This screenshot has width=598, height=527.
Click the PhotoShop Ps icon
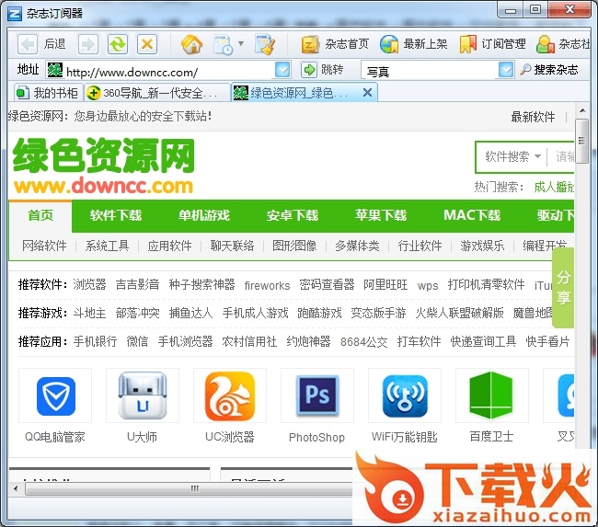point(316,396)
